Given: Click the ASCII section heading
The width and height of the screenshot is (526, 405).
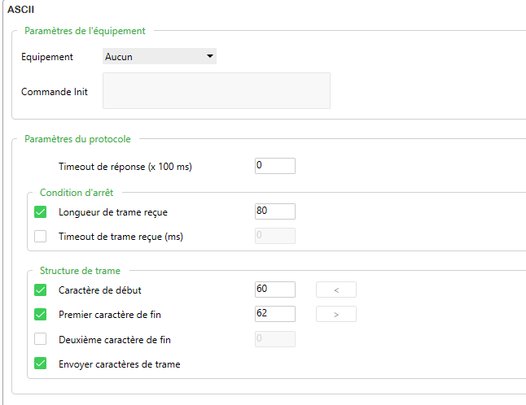Looking at the screenshot, I should pyautogui.click(x=20, y=9).
